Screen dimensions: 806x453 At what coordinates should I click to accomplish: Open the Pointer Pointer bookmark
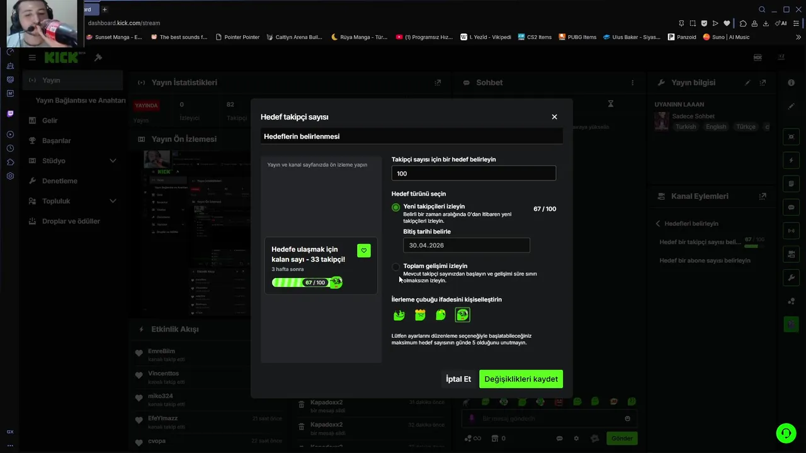click(x=237, y=37)
